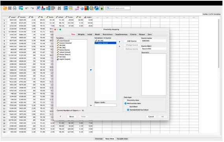Click the Save document icon in toolbar
The width and height of the screenshot is (224, 142).
point(9,8)
